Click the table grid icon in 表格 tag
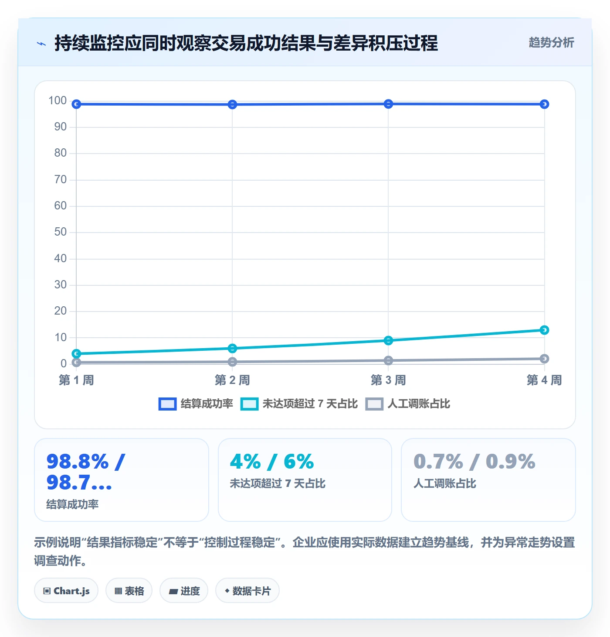 (x=118, y=591)
